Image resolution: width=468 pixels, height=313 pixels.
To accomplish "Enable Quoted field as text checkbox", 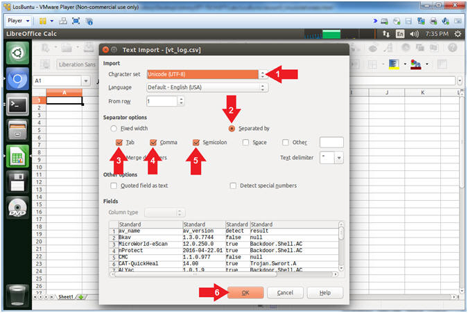I will click(x=114, y=186).
